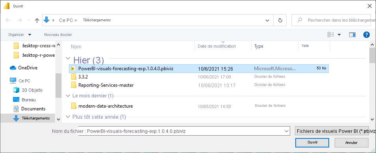This screenshot has width=376, height=153.
Task: Open help with the blue question mark
Action: 367,35
